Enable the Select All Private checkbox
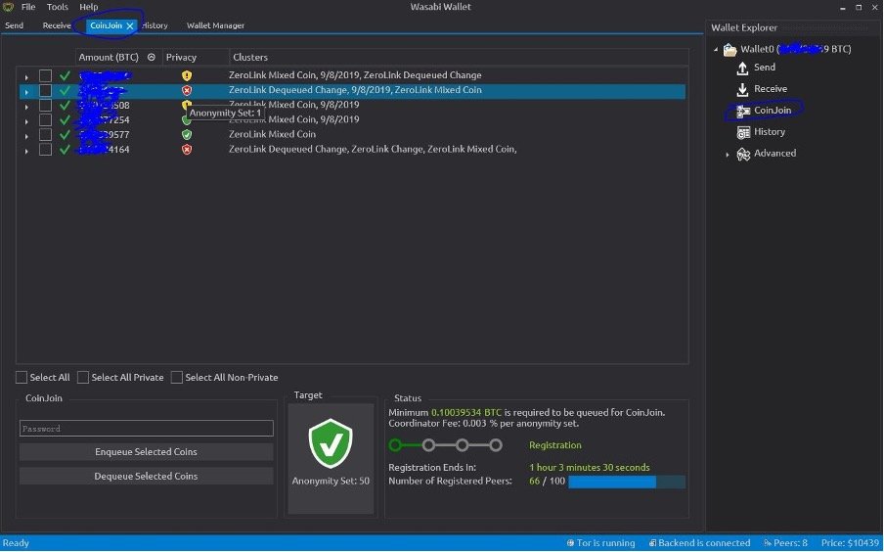This screenshot has width=884, height=552. coord(83,377)
